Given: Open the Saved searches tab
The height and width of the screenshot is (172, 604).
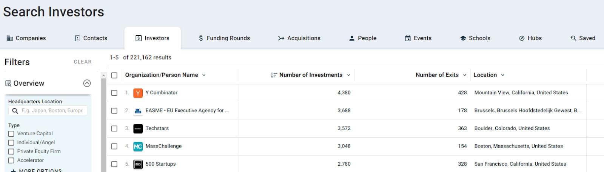Looking at the screenshot, I should [x=583, y=38].
